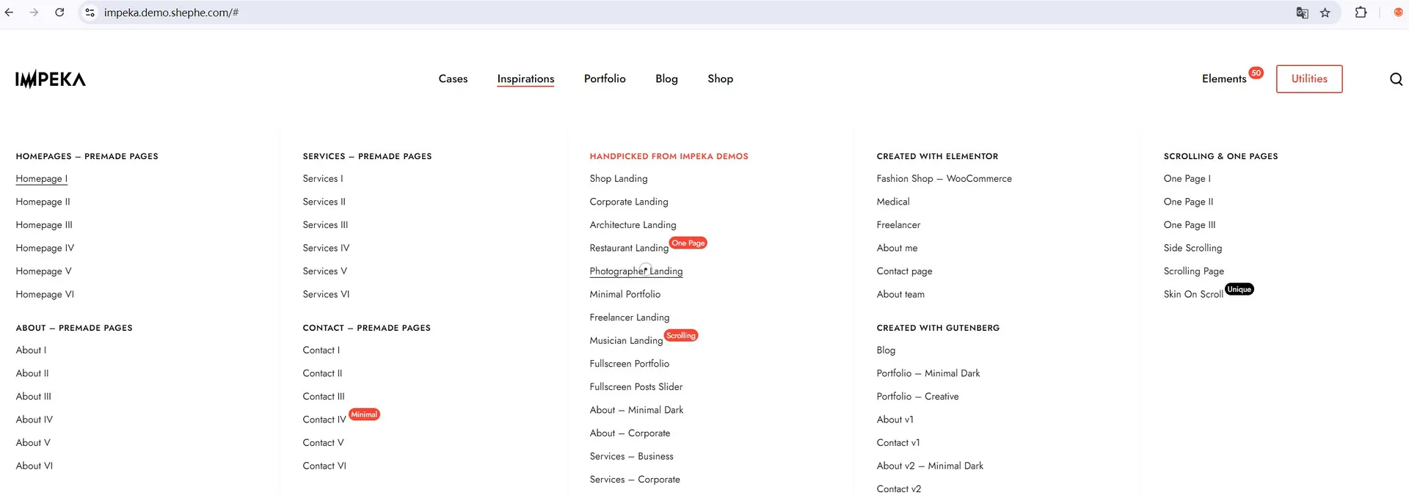Click the browser back arrow
This screenshot has width=1409, height=495.
[9, 12]
